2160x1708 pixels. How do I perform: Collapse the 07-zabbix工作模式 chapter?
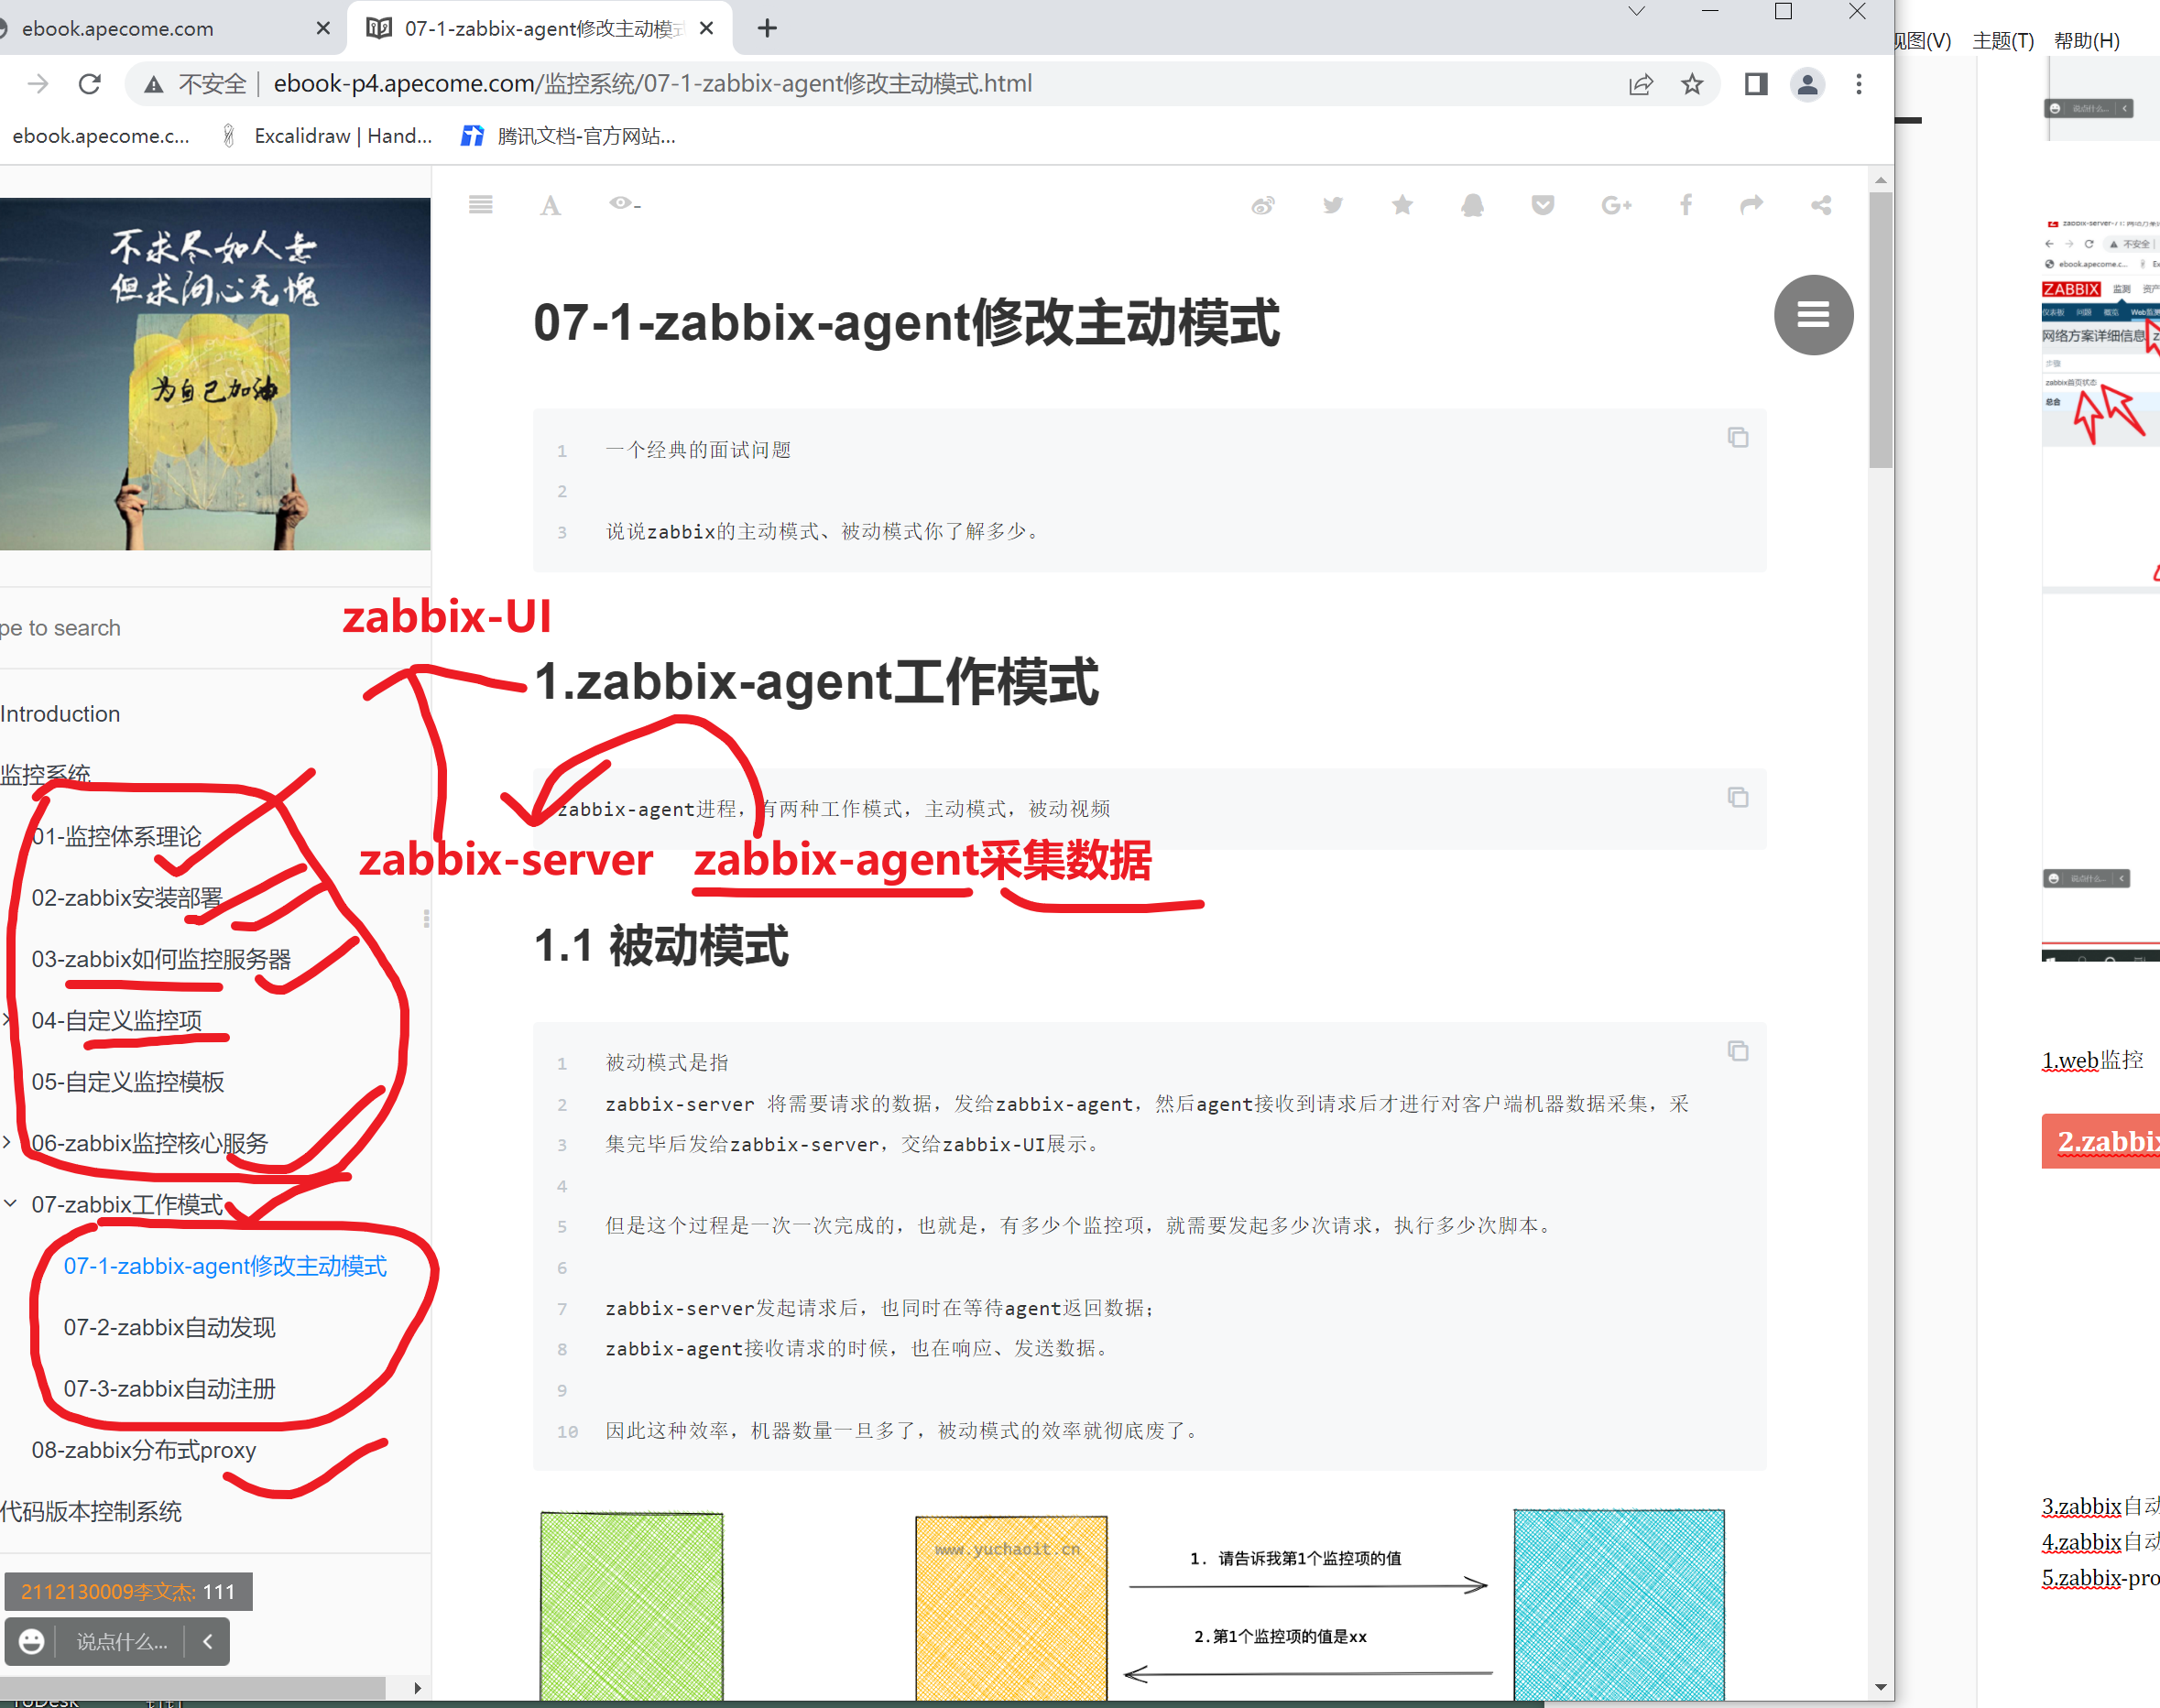[11, 1203]
